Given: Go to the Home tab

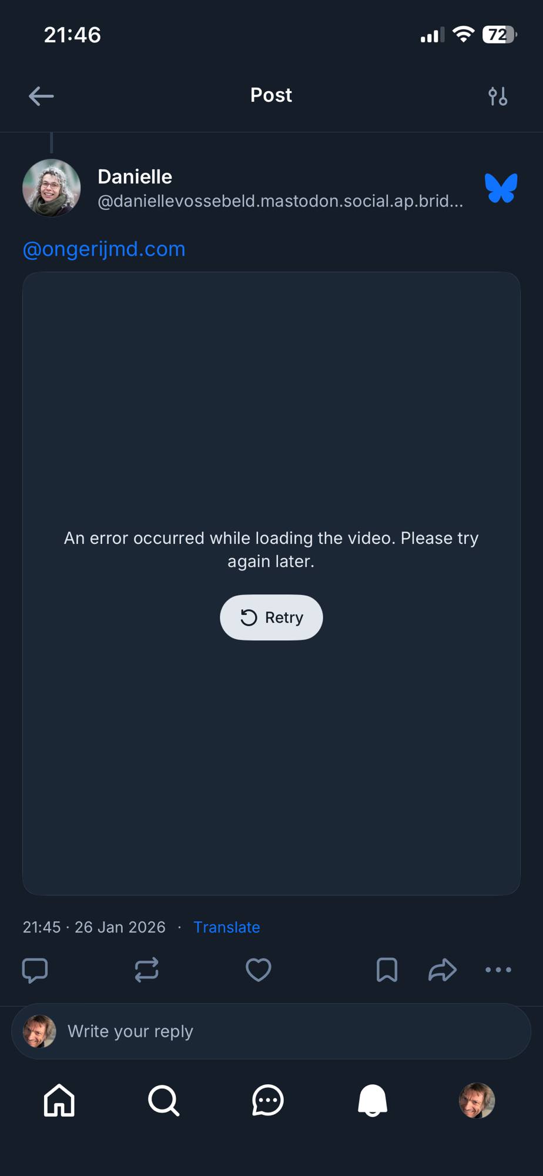Looking at the screenshot, I should tap(59, 1100).
